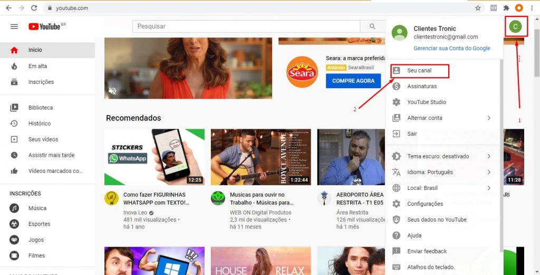Screen dimensions: 540x275
Task: Unmute the video using speaker icon
Action: (x=112, y=91)
